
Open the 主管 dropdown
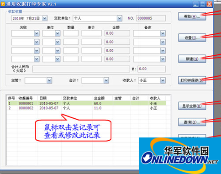[x=49, y=80]
